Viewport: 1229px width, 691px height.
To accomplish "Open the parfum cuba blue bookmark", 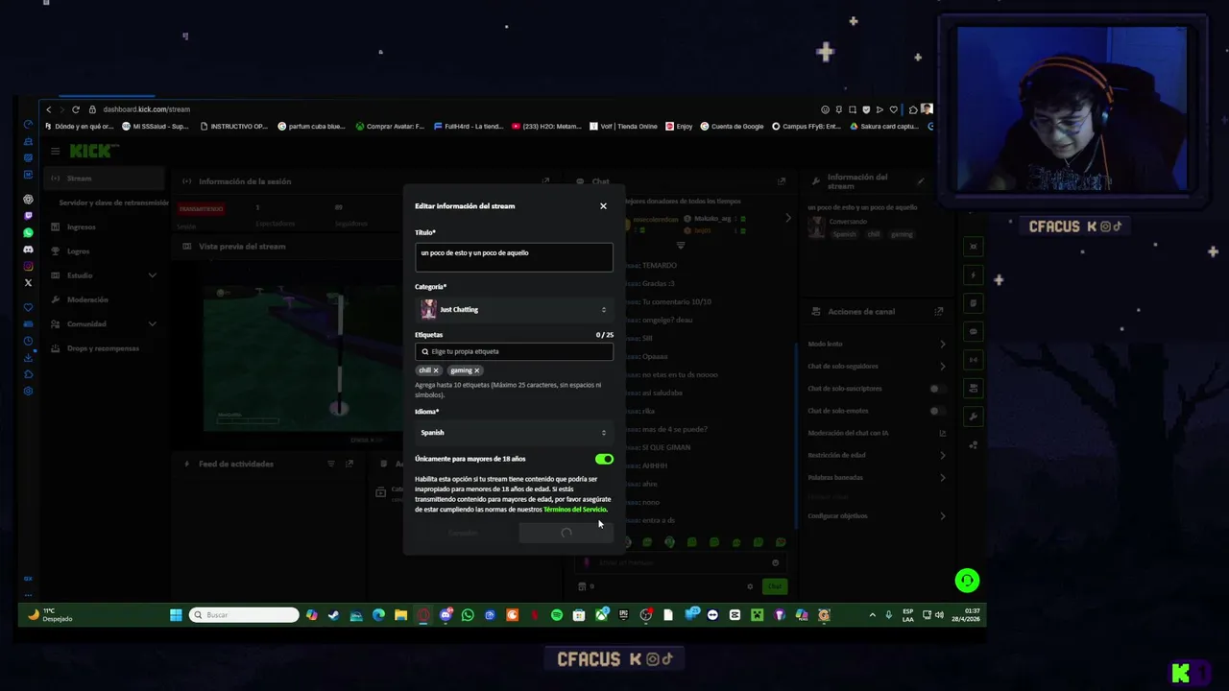I will point(311,127).
